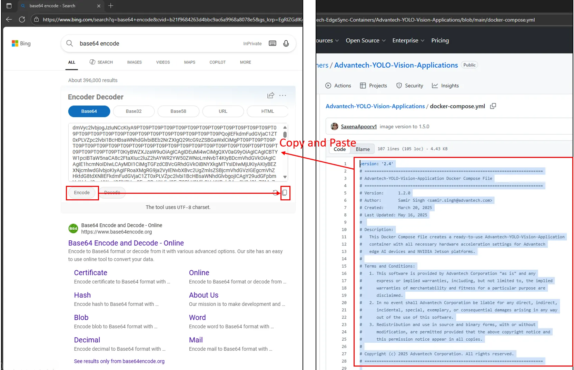Image resolution: width=574 pixels, height=370 pixels.
Task: Copy file path icon beside docker-compose.yml
Action: coord(493,106)
